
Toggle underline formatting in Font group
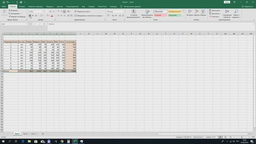36,16
